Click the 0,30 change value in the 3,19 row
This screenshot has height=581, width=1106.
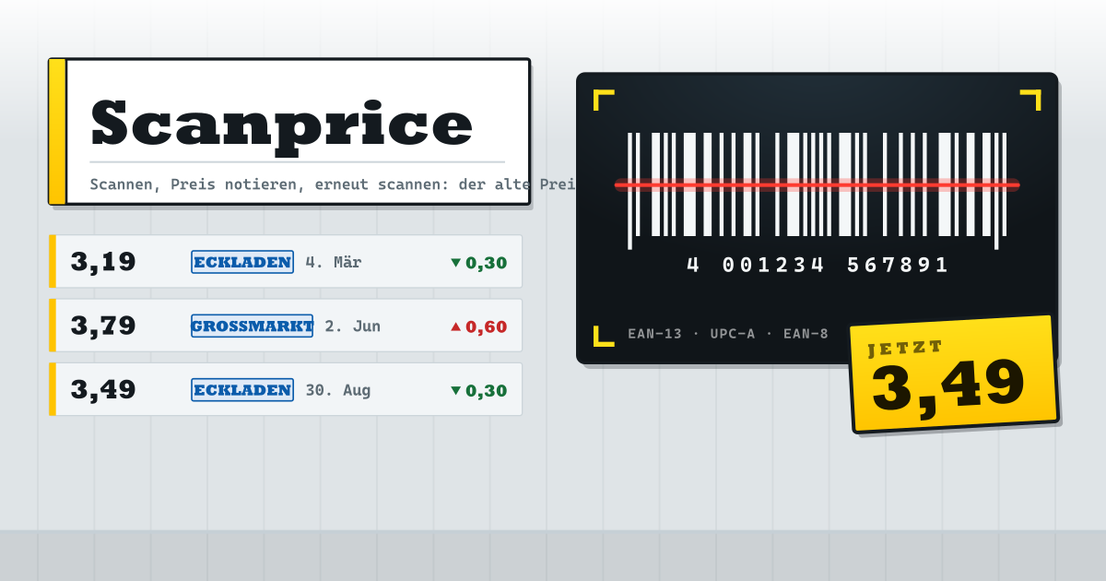tap(486, 263)
